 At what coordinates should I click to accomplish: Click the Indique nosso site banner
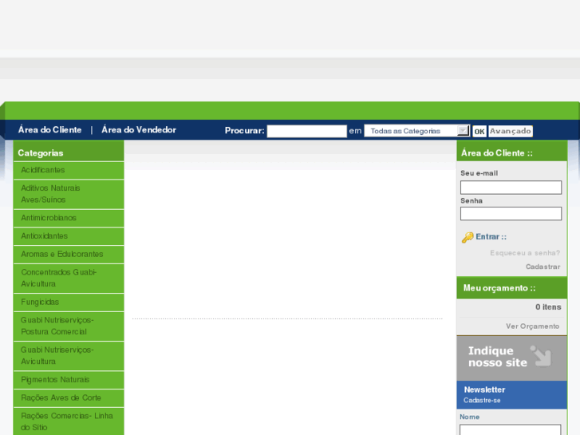[x=512, y=358]
